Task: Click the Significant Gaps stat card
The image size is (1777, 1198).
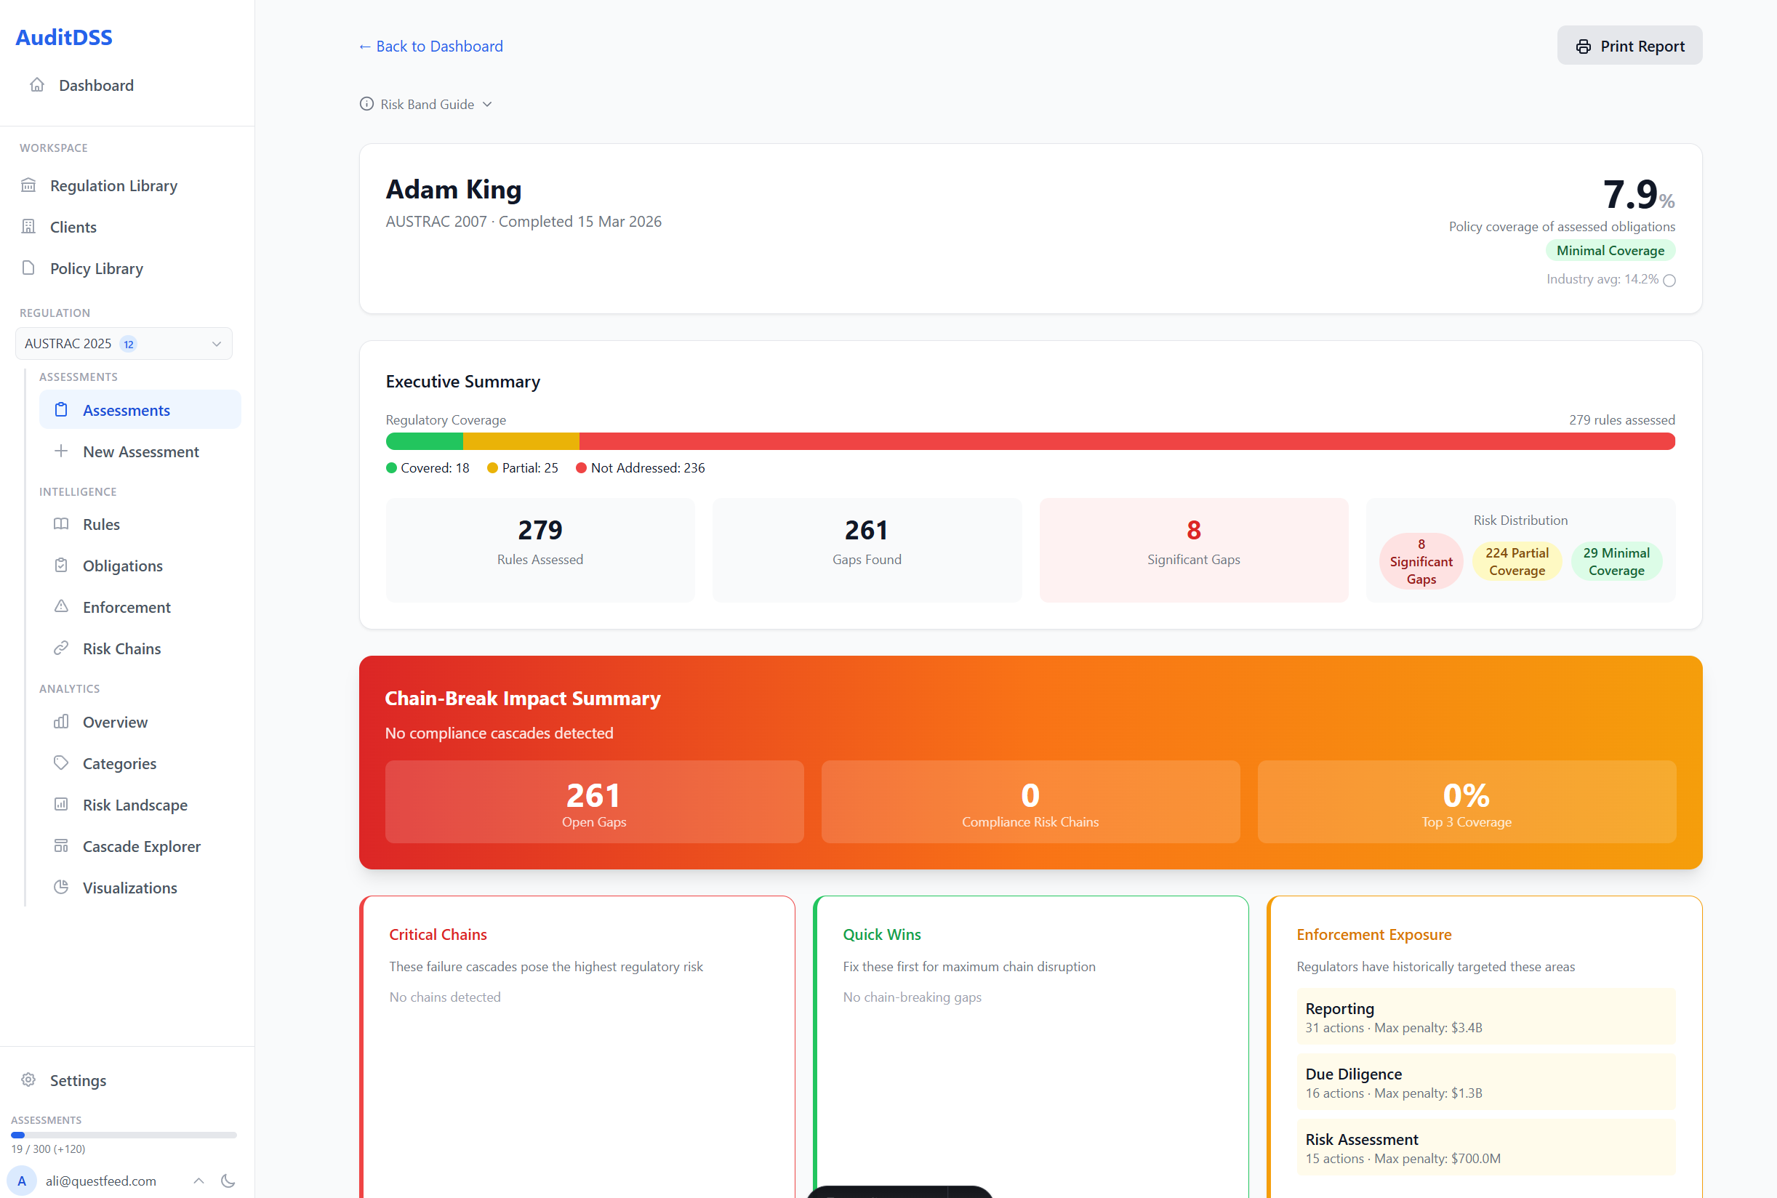Action: pyautogui.click(x=1192, y=550)
